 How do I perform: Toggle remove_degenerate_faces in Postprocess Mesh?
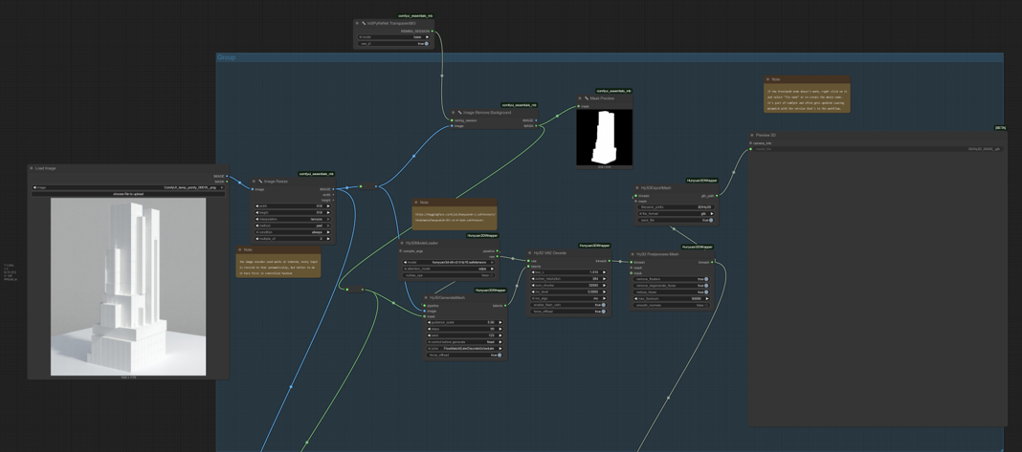tap(672, 286)
